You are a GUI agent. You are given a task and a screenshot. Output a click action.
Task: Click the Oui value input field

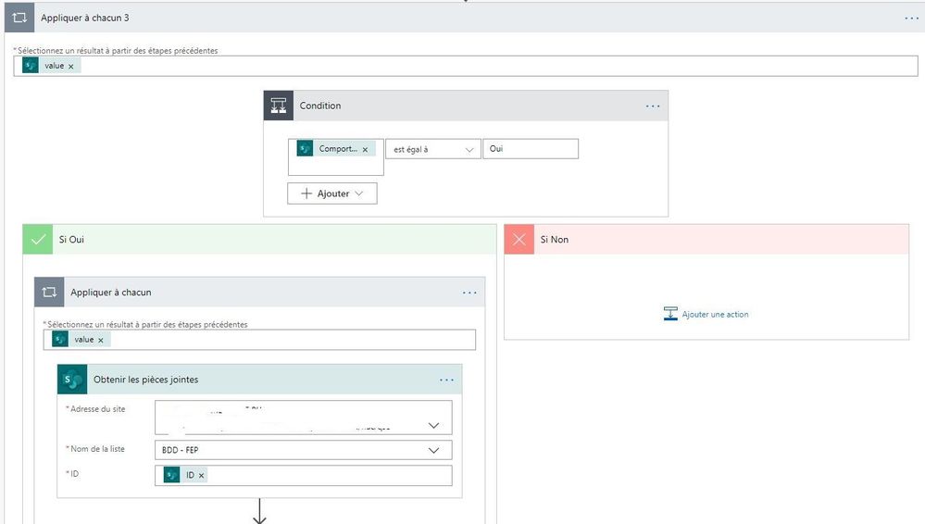point(531,149)
